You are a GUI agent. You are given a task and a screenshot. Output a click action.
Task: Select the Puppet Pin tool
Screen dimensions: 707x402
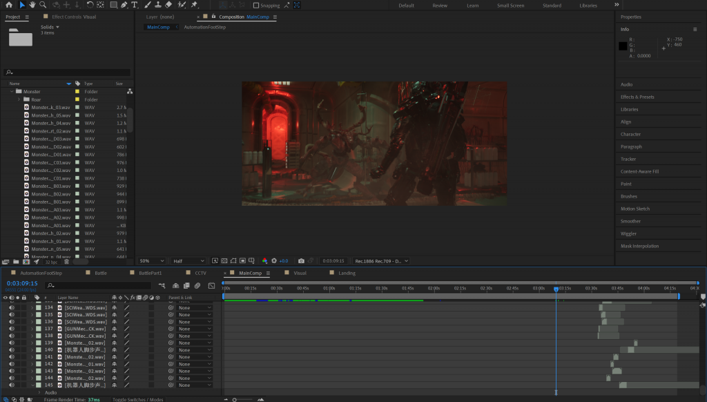coord(194,5)
